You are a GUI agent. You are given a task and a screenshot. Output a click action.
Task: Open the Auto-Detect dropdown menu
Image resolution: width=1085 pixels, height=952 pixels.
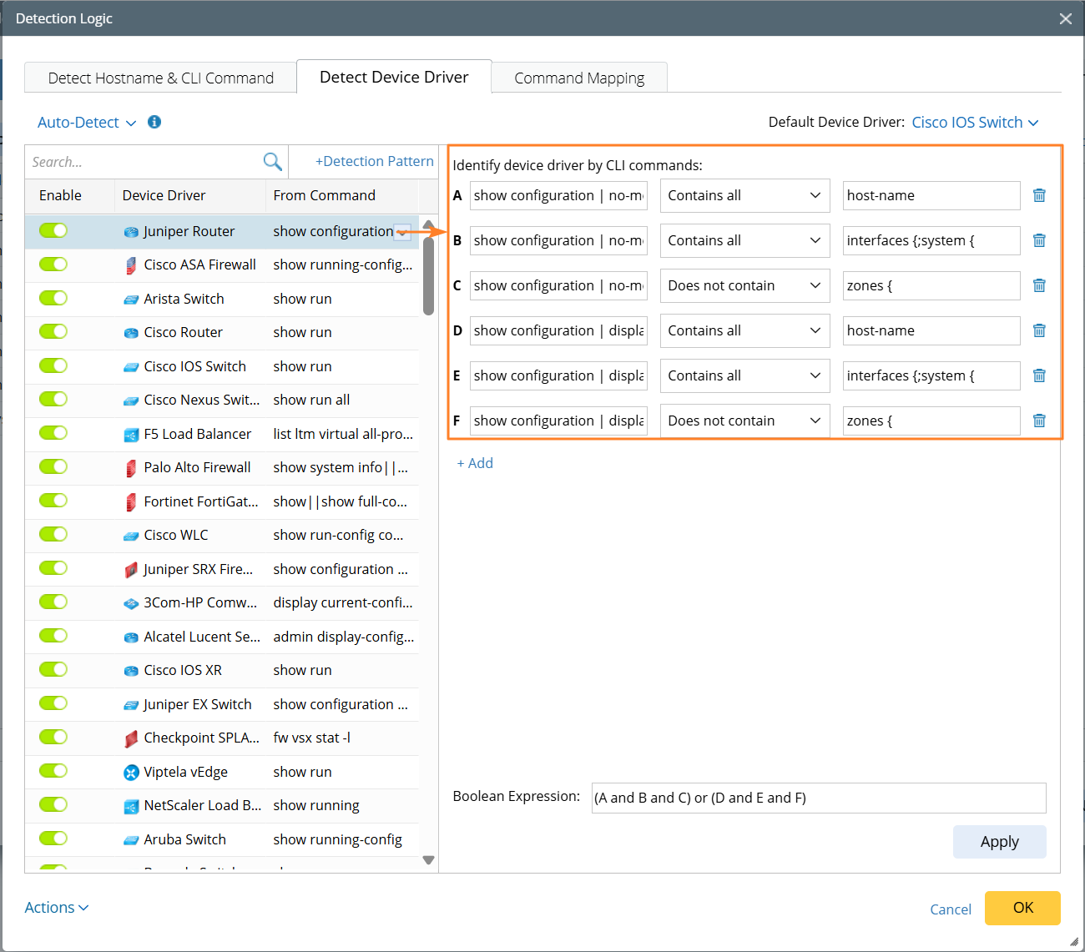coord(87,123)
